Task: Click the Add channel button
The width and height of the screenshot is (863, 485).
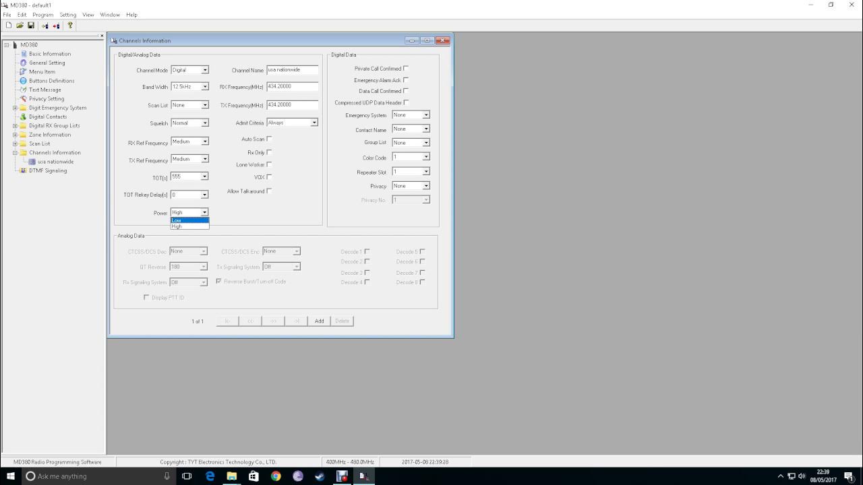Action: tap(319, 321)
